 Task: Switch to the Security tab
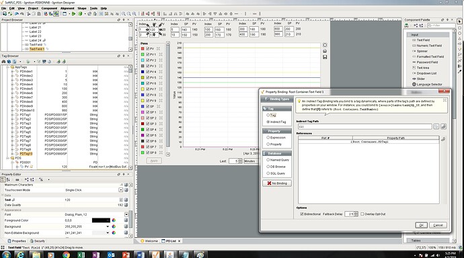coord(38,241)
